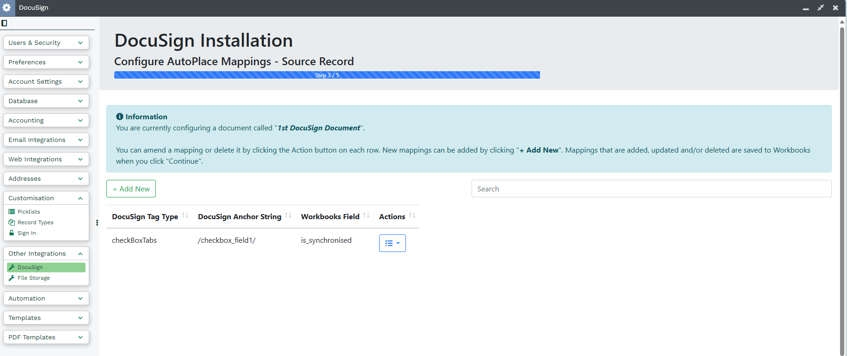Image resolution: width=847 pixels, height=356 pixels.
Task: Expand Preferences section
Action: coord(46,62)
